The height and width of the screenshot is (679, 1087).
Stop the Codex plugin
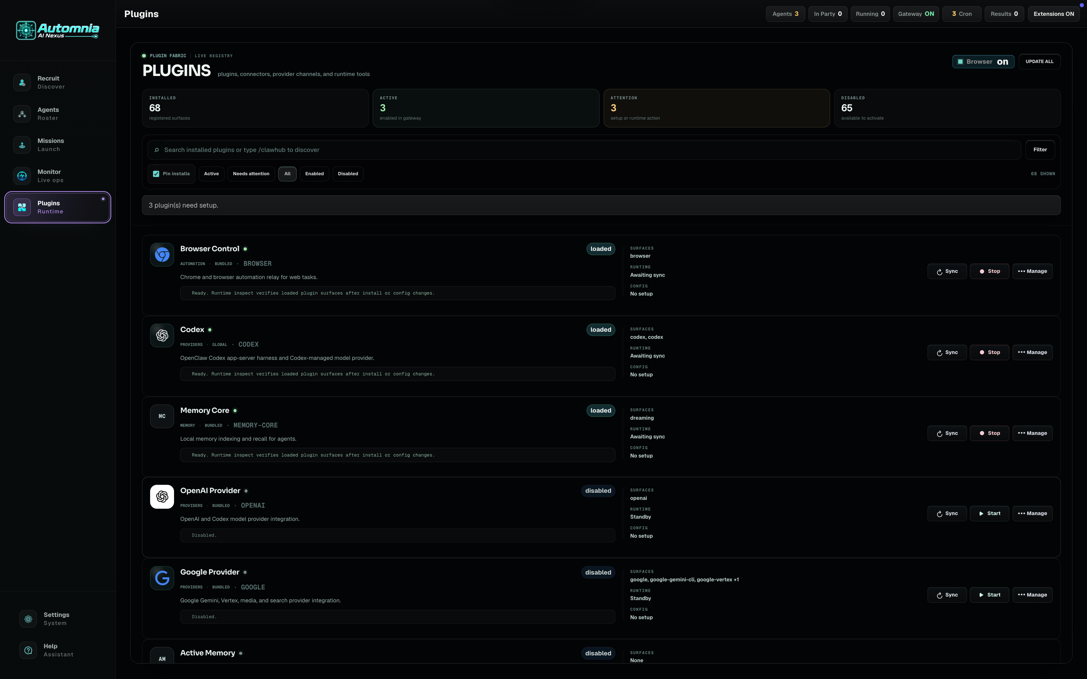pos(990,352)
